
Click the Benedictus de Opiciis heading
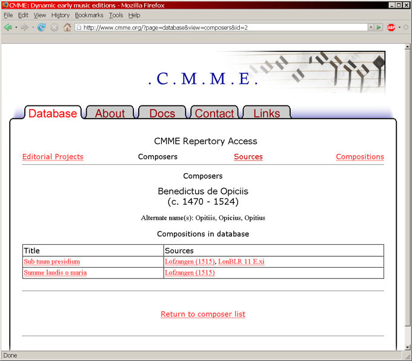(x=203, y=191)
